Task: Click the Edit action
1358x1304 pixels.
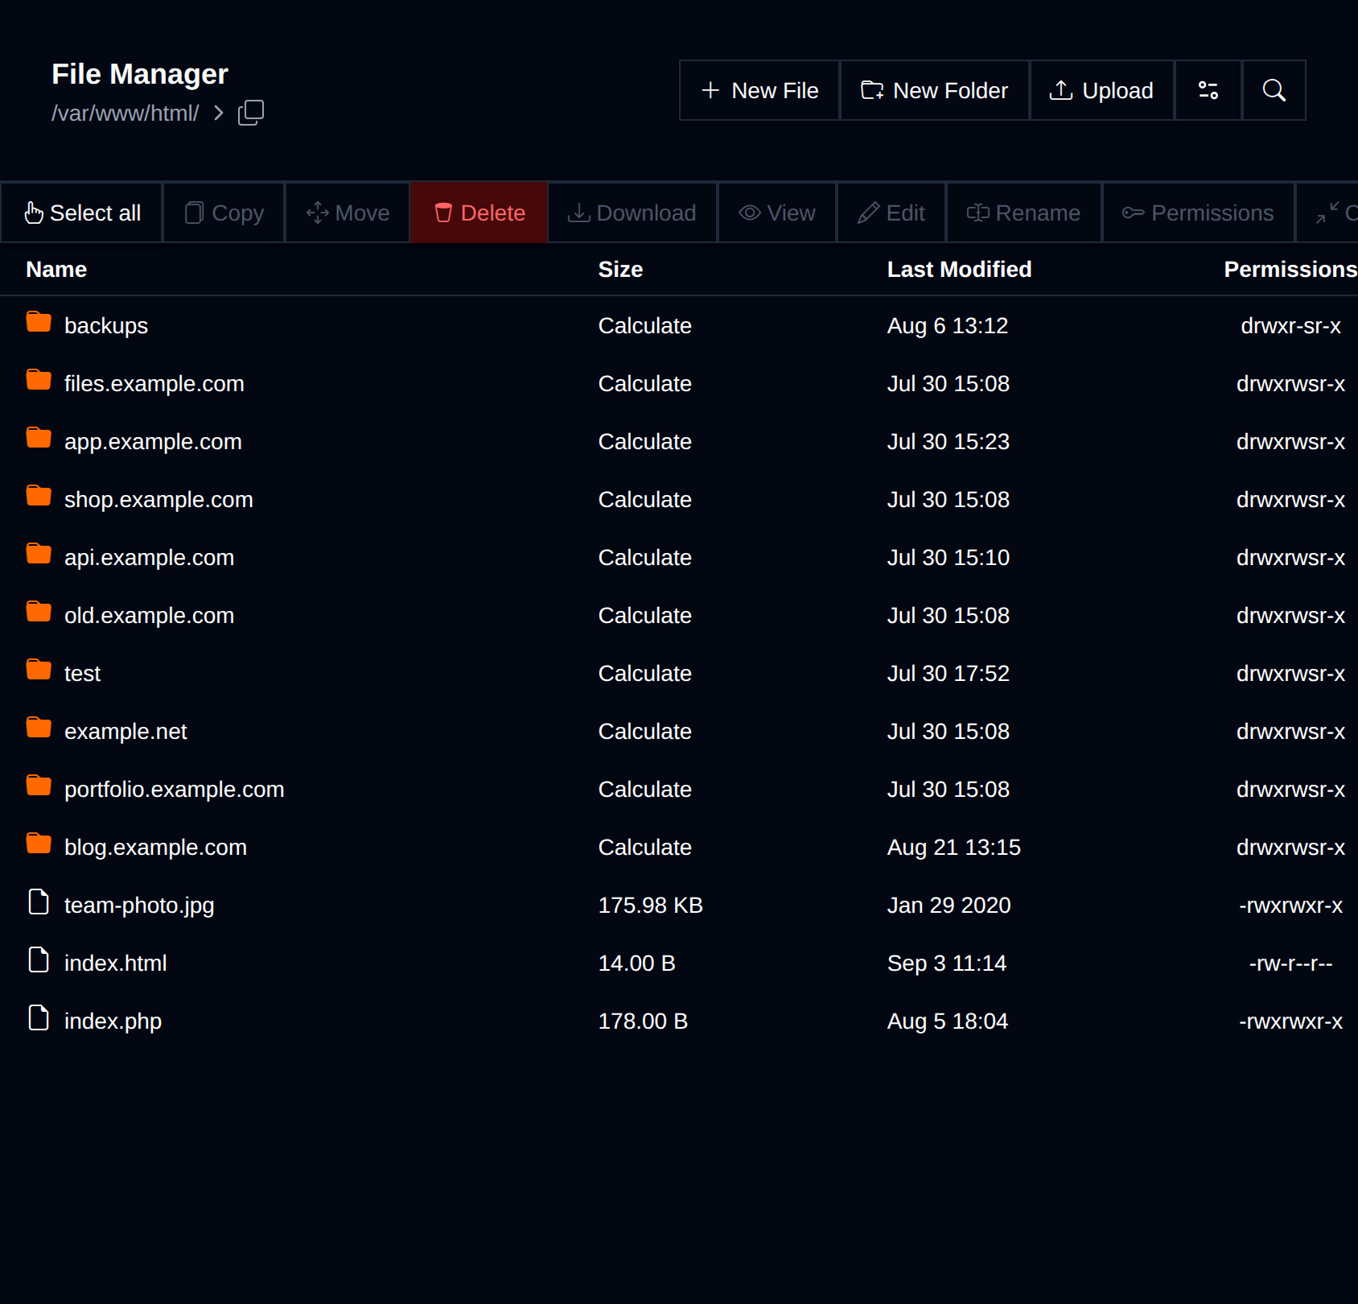Action: (x=891, y=213)
